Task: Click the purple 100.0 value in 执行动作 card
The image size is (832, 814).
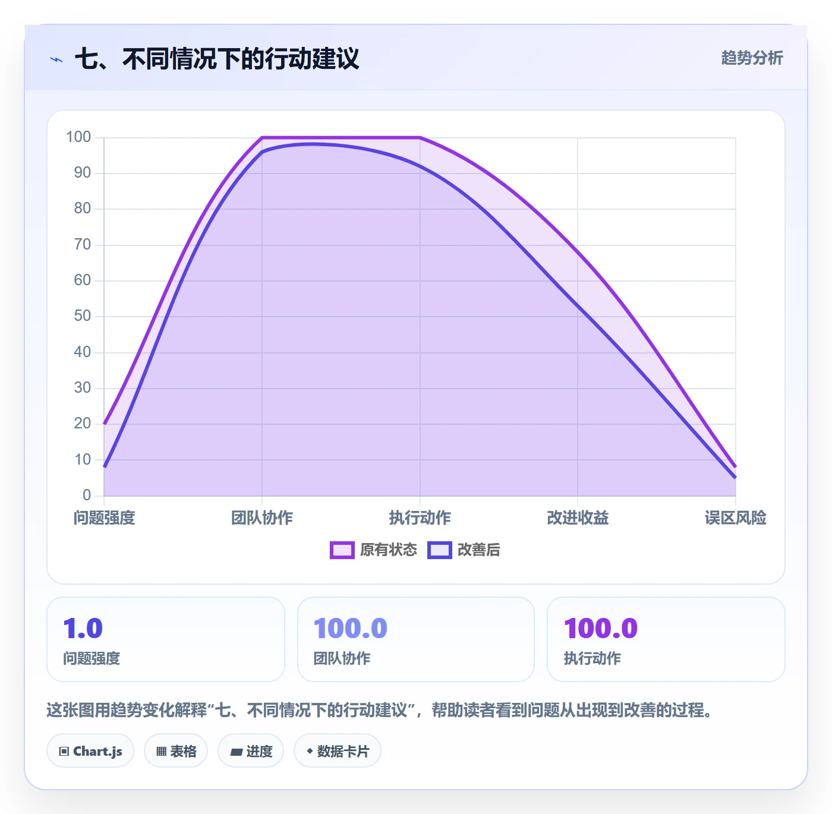Action: point(600,629)
